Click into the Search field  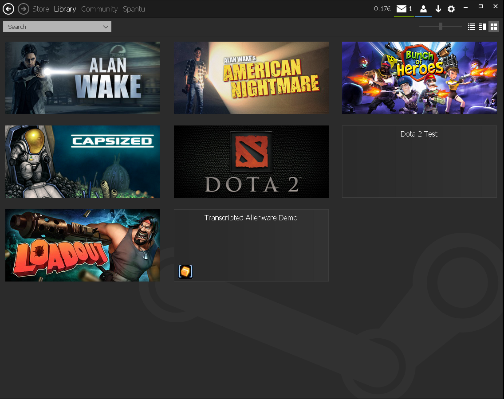tap(57, 27)
